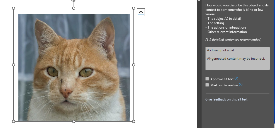
Task: Check the Approve alt text checkbox
Action: [x=207, y=79]
